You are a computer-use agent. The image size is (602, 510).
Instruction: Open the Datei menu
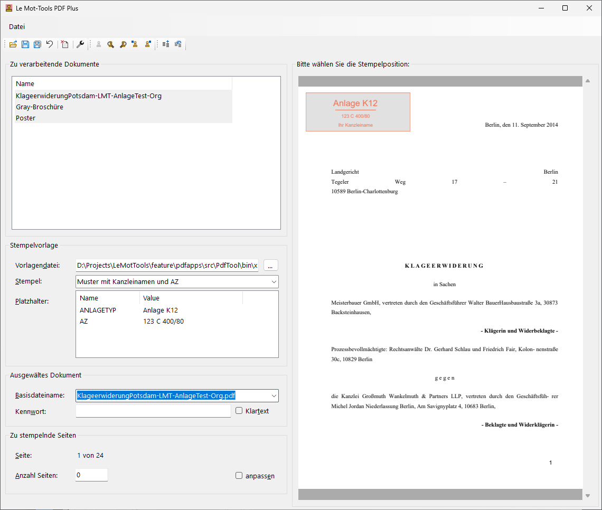coord(17,27)
